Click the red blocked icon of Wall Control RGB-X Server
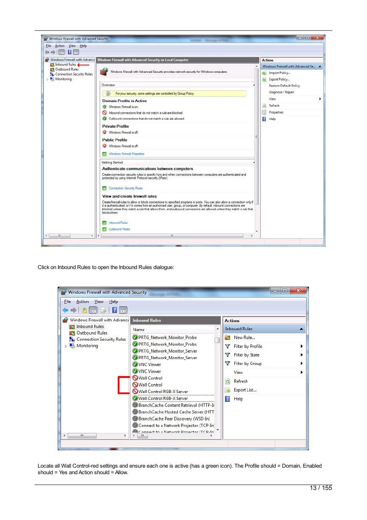 pos(135,391)
